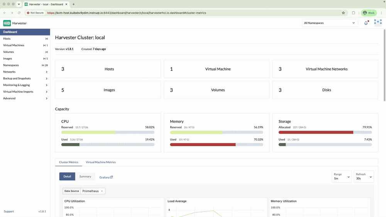Open browser extensions puzzle icon
The width and height of the screenshot is (386, 217).
(x=354, y=13)
